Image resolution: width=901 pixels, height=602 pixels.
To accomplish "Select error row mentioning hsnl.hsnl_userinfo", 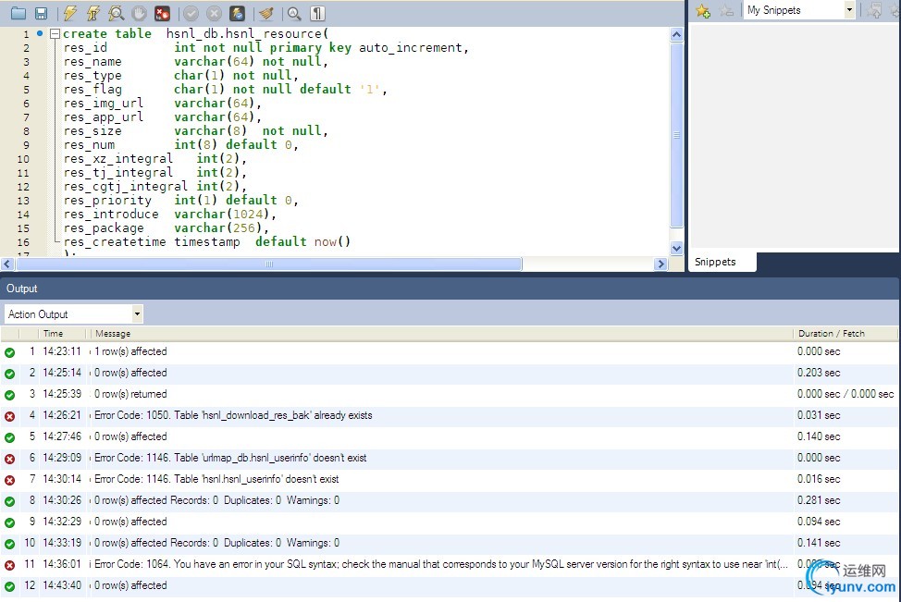I will tap(449, 479).
